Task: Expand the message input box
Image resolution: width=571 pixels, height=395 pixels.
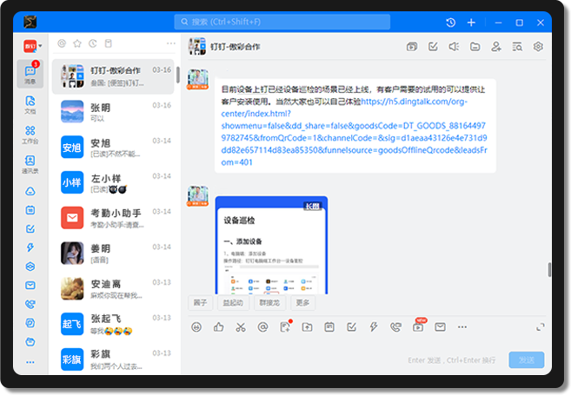Action: click(x=541, y=327)
